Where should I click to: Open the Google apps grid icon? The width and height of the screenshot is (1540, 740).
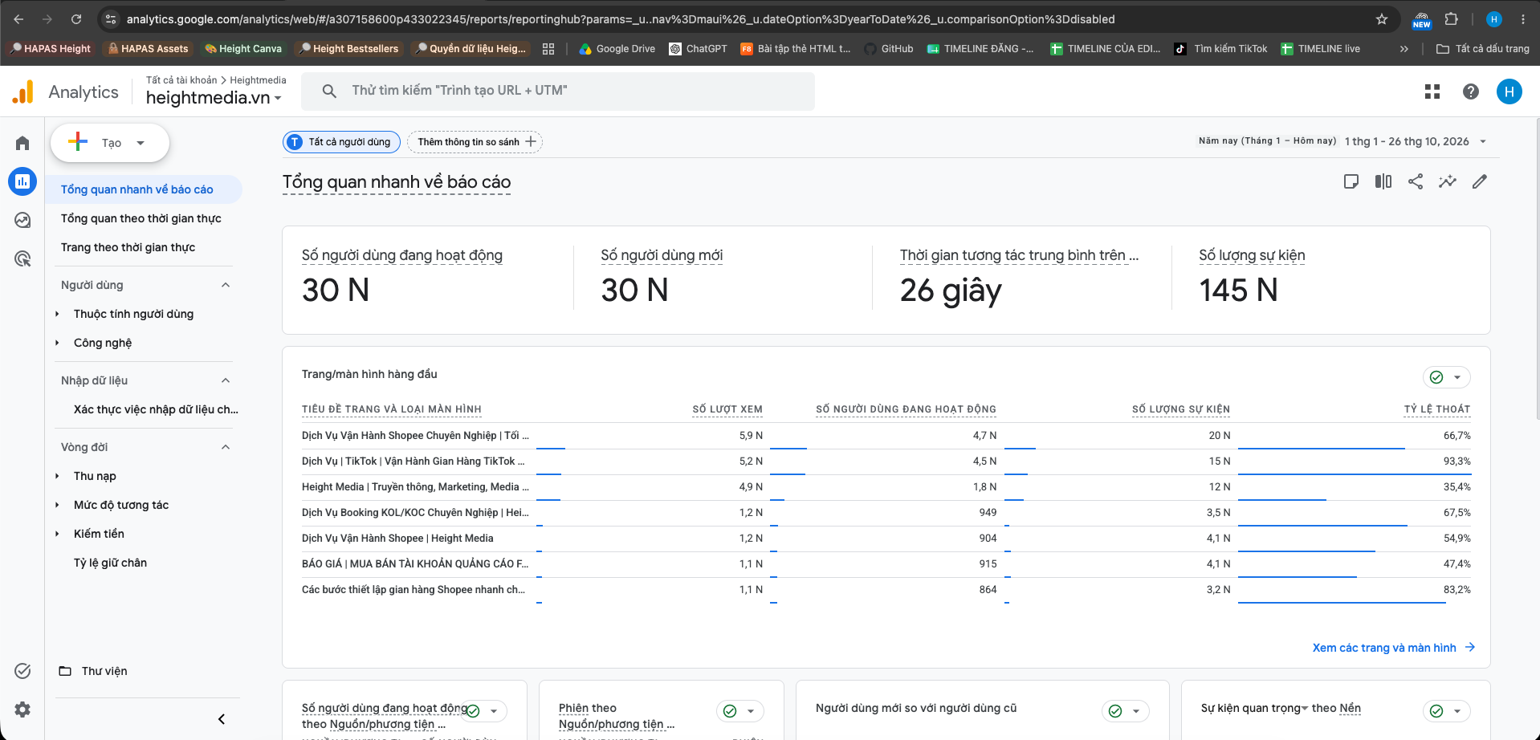[x=1432, y=91]
